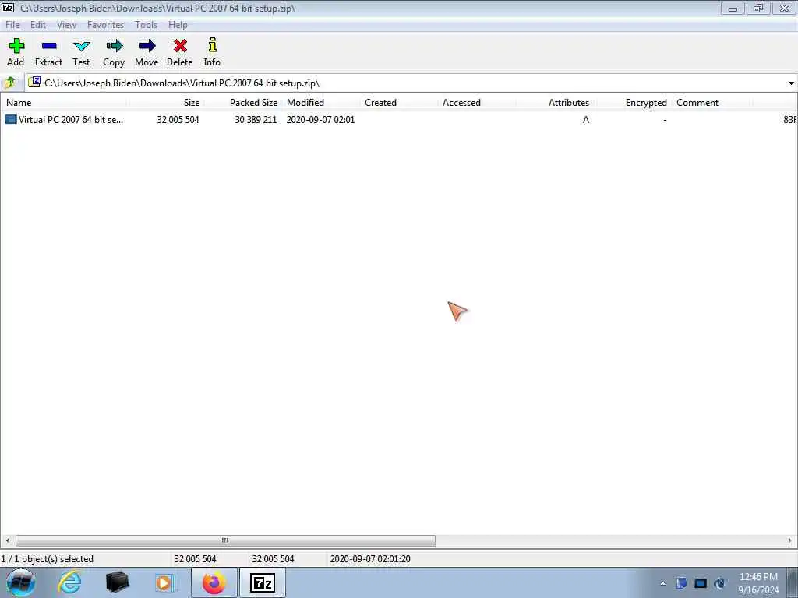Viewport: 798px width, 598px height.
Task: Open the Windows Start orb
Action: [x=20, y=582]
